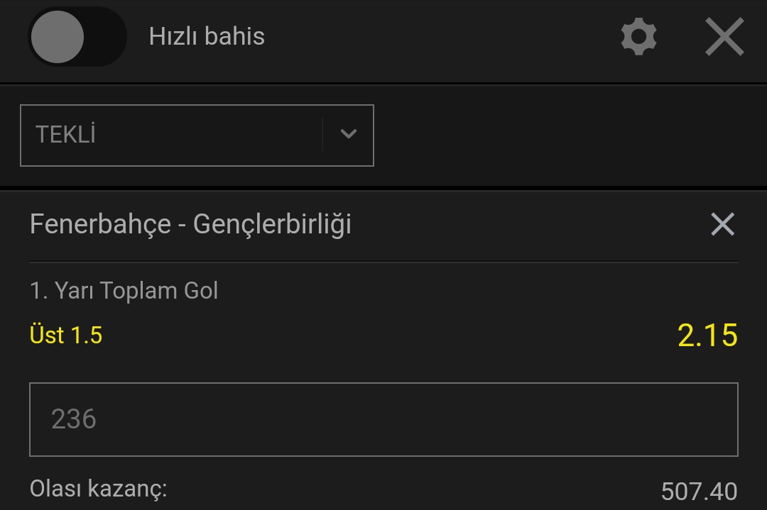
Task: Click the dark track of quick bet switch
Action: (x=105, y=37)
